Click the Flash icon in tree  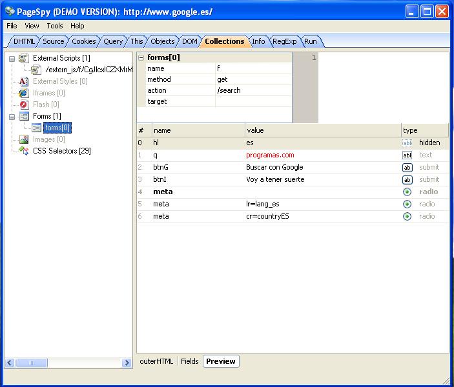[x=23, y=104]
